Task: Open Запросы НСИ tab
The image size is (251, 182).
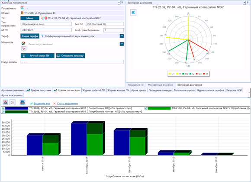Action: [234, 90]
